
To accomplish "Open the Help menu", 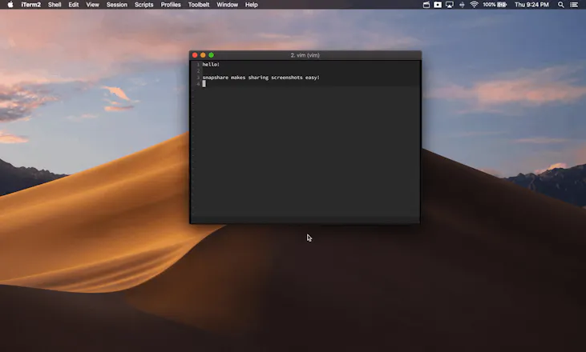I will [252, 5].
